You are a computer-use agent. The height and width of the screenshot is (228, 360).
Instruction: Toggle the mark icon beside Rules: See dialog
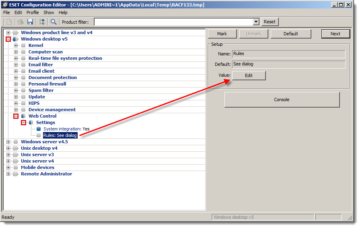(39, 135)
